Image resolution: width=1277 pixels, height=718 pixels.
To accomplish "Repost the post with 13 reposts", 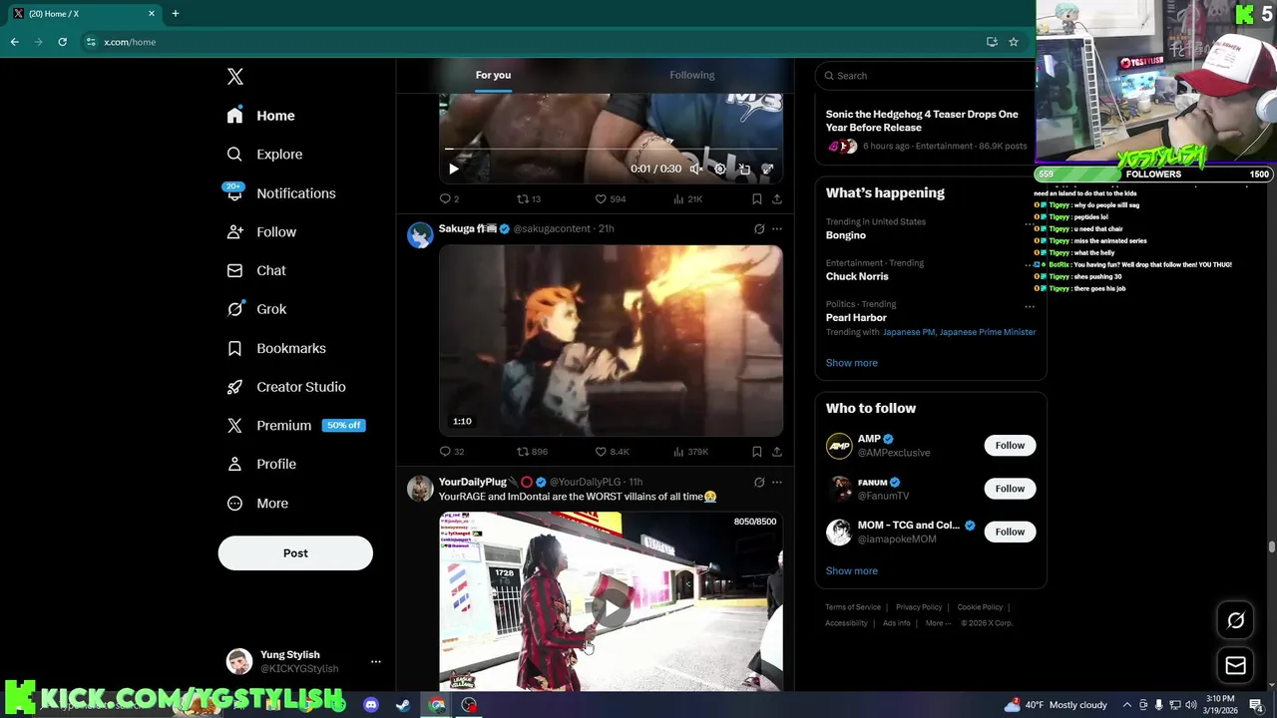I will pyautogui.click(x=529, y=198).
